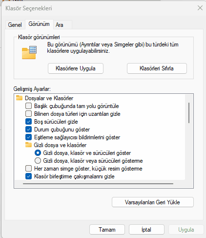Click the Dosyalar ve Klasörler folder icon
Image resolution: width=206 pixels, height=238 pixels.
pos(19,98)
